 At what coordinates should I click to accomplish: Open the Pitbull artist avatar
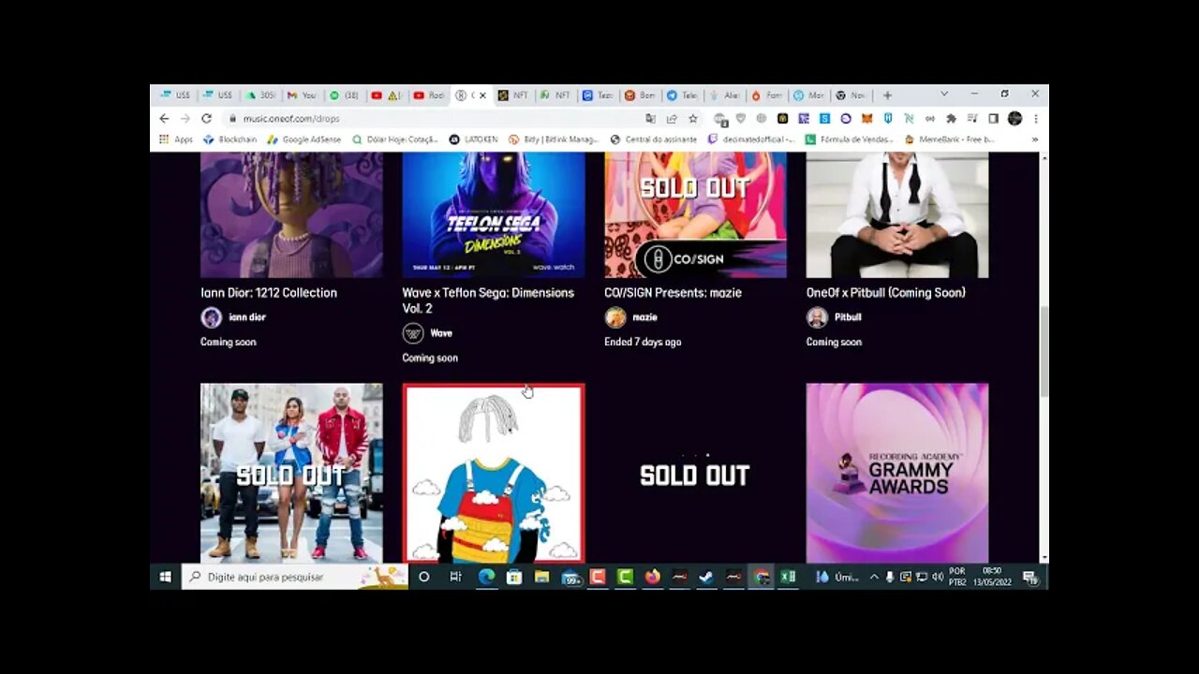(x=817, y=317)
